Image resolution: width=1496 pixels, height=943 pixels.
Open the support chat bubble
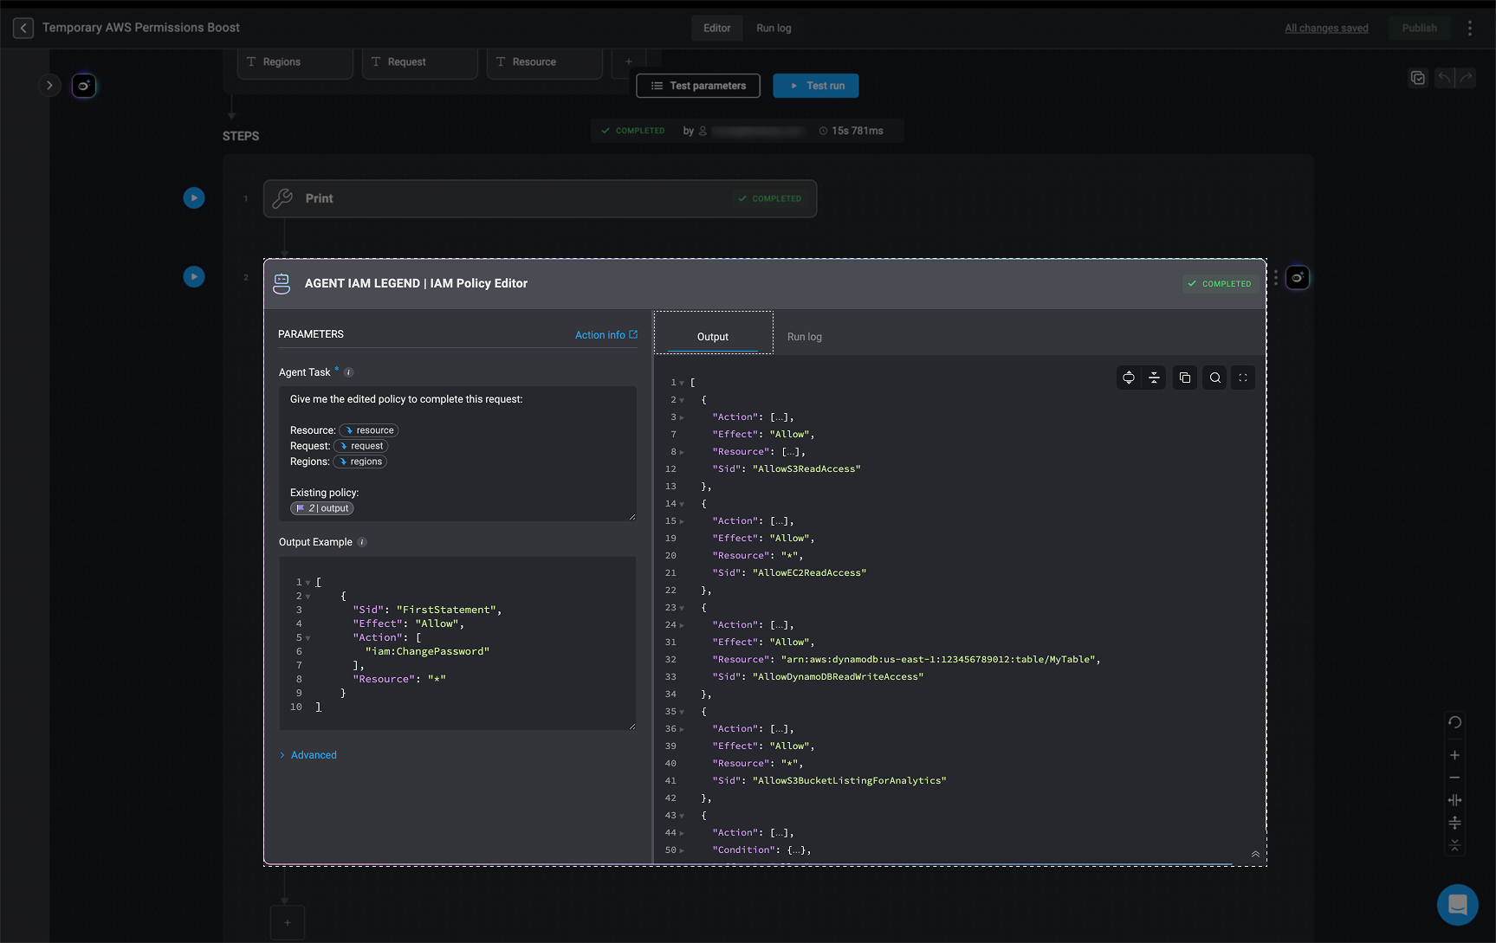coord(1458,905)
